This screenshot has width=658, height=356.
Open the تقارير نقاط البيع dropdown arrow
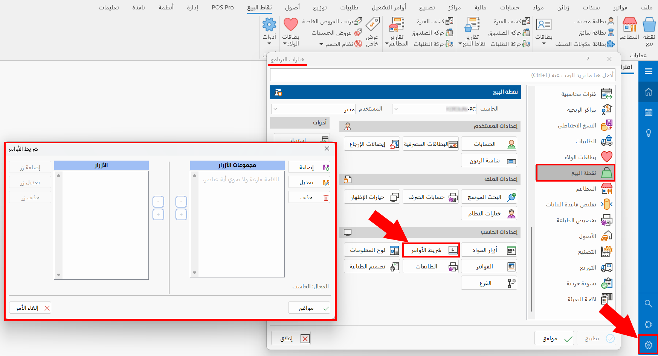point(460,43)
